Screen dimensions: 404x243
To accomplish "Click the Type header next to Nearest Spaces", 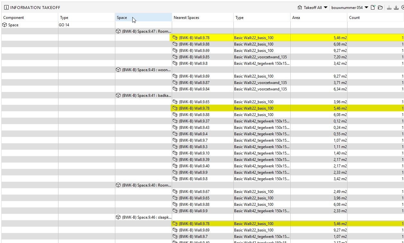I will [262, 18].
